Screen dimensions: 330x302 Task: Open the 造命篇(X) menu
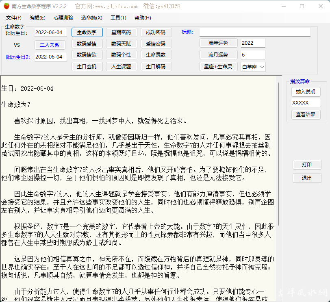click(91, 18)
